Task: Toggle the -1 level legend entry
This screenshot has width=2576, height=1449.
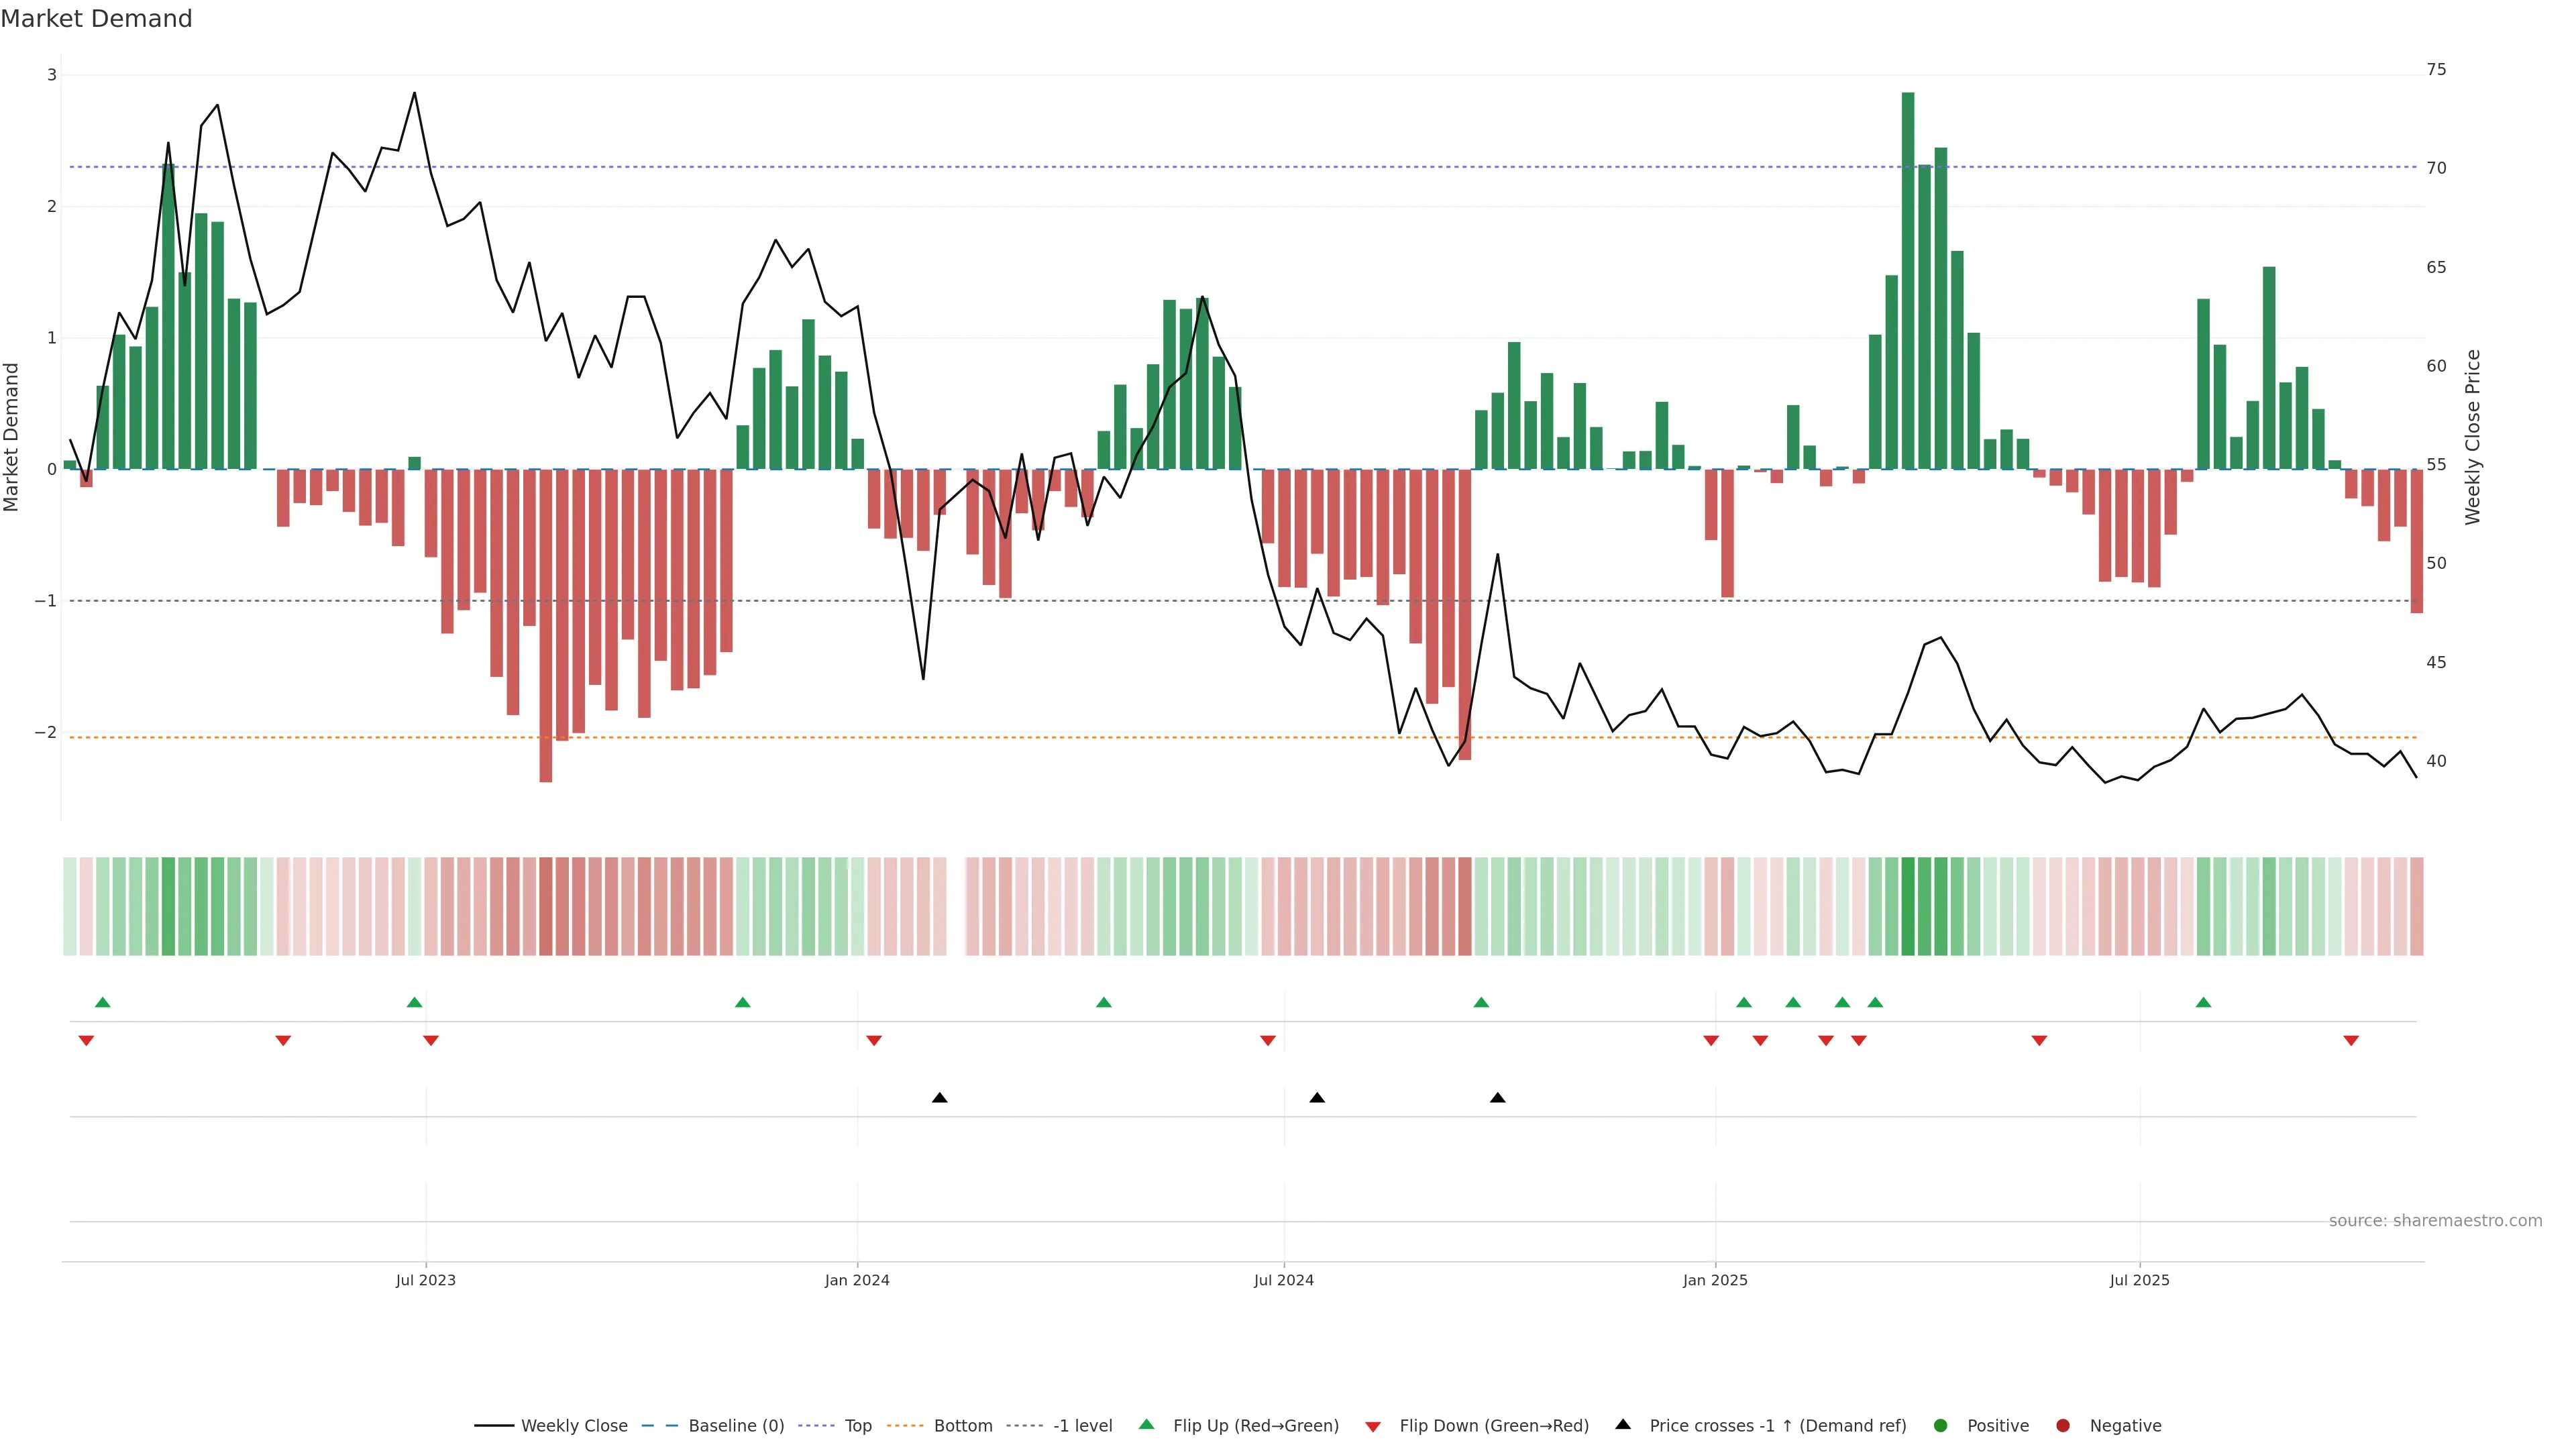Action: 1082,1426
